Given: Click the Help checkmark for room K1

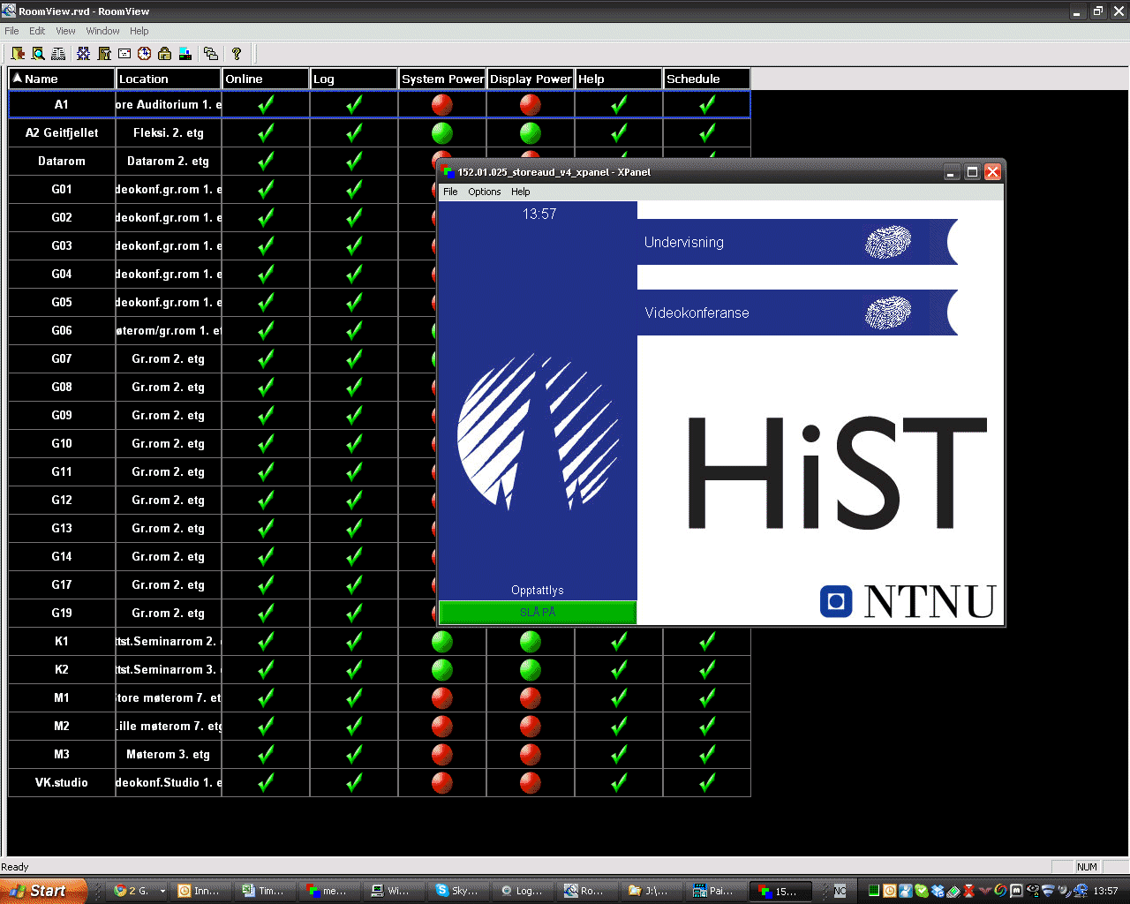Looking at the screenshot, I should tap(619, 641).
